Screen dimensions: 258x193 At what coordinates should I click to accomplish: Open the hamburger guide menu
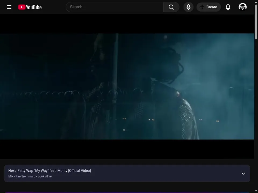(x=9, y=7)
